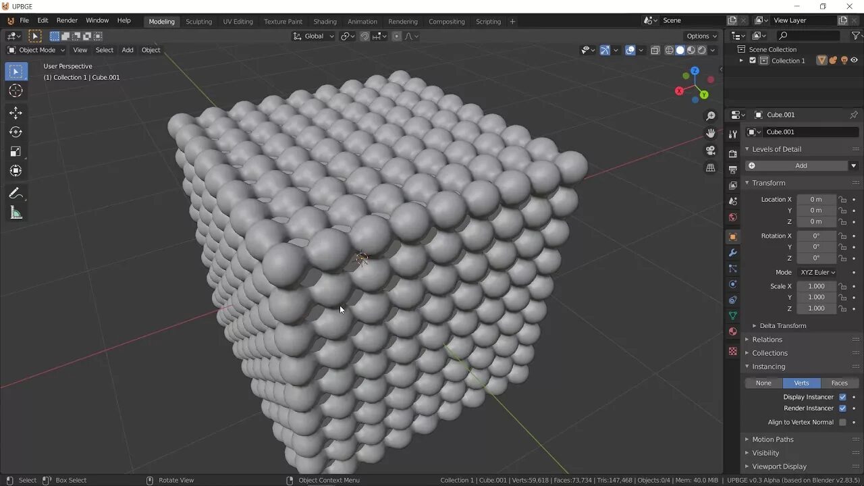Toggle Render Instancer checkbox
Screen dimensions: 864x486
[x=842, y=408]
